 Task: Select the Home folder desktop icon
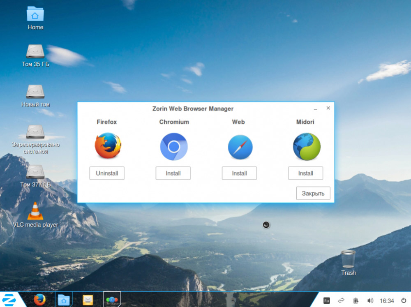point(35,18)
